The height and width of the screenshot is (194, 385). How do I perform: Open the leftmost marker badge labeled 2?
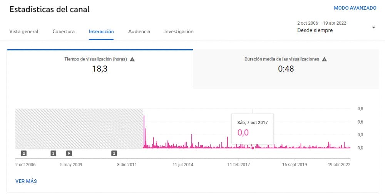(23, 154)
